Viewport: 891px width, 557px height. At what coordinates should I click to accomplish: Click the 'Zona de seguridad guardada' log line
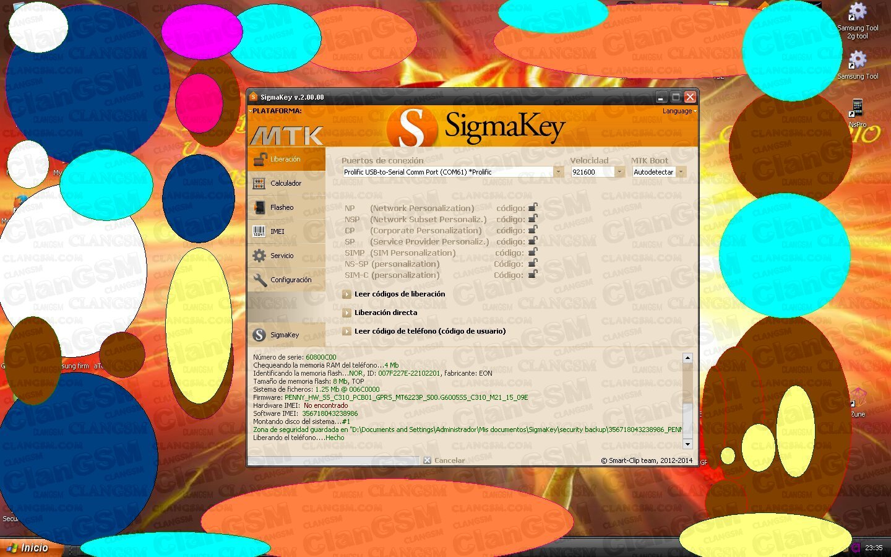click(x=467, y=430)
